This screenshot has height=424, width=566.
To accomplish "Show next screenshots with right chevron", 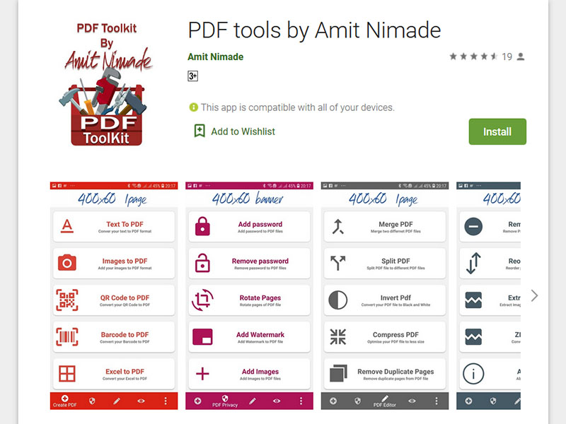I will pos(535,295).
